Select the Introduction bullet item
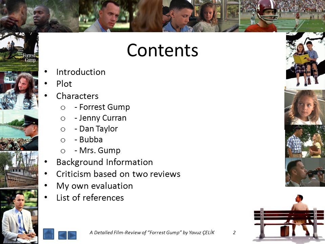The height and width of the screenshot is (244, 325). coord(81,72)
